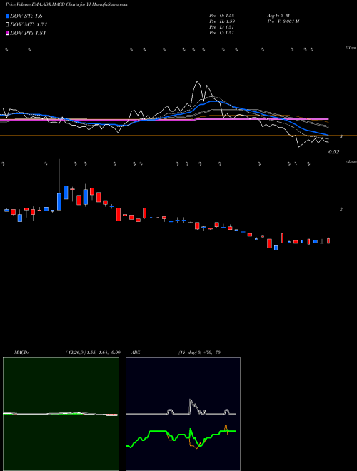Click the chart title mentioning MunafaSutra.com
This screenshot has height=471, width=357.
[67, 4]
